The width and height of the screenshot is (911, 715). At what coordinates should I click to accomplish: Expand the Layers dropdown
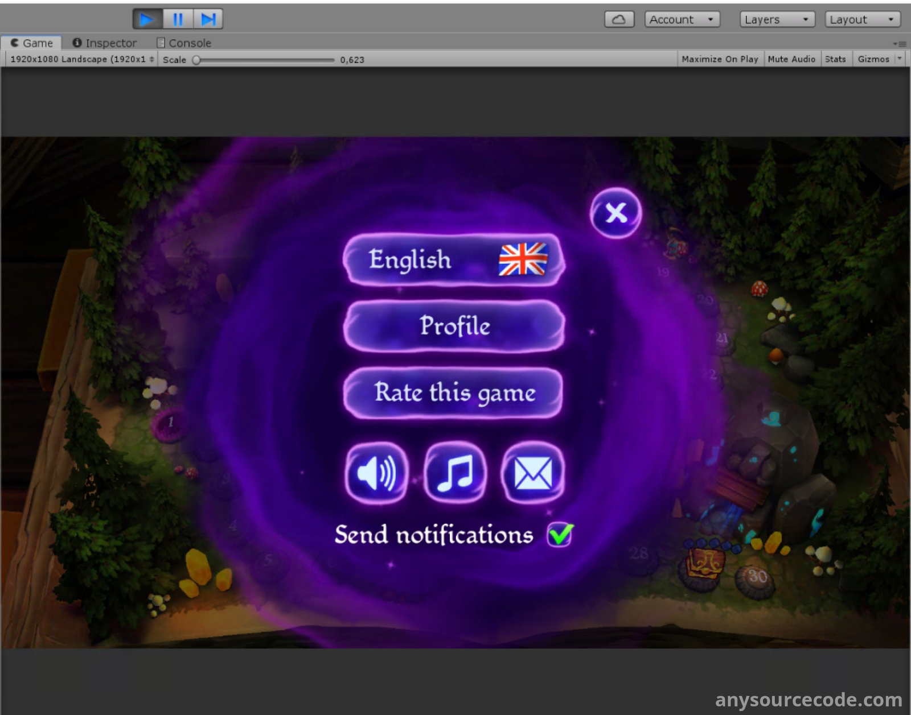[x=777, y=19]
